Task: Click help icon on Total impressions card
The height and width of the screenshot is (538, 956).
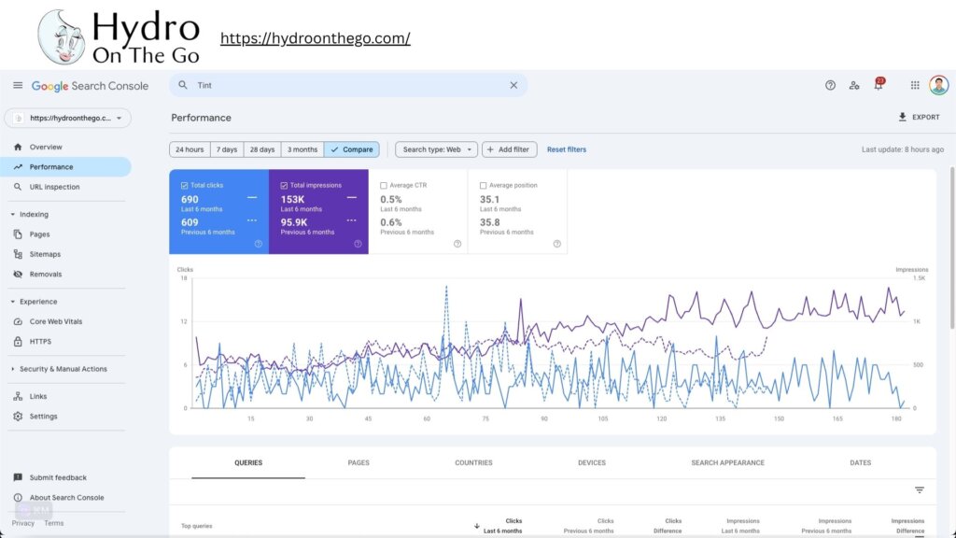Action: click(x=358, y=244)
